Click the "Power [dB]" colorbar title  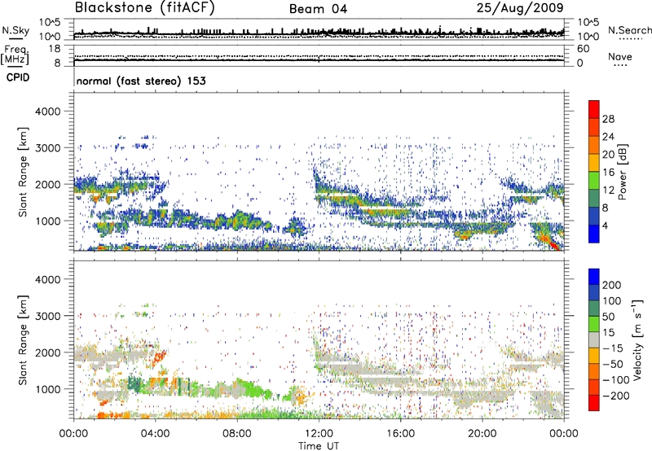623,172
